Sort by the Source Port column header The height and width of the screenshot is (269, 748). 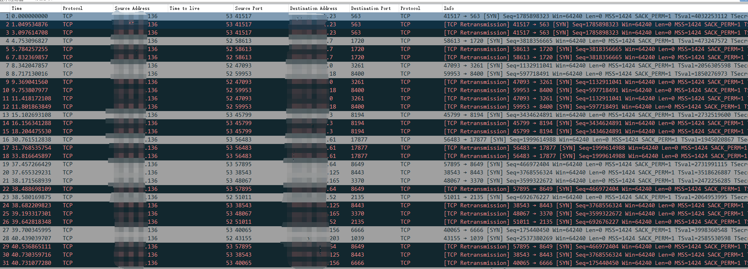pyautogui.click(x=248, y=8)
